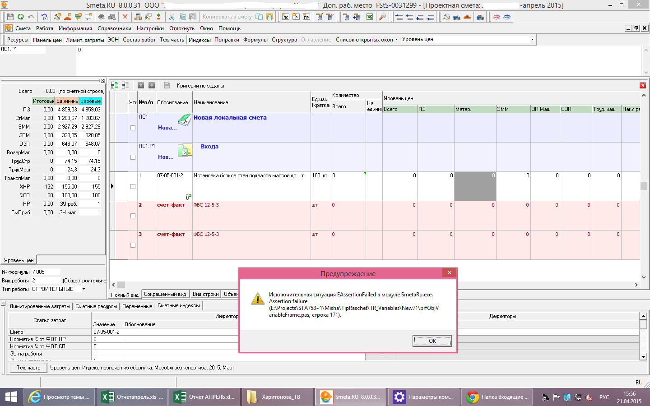Click the Excel export icon in toolbar
Image resolution: width=650 pixels, height=406 pixels.
(370, 17)
